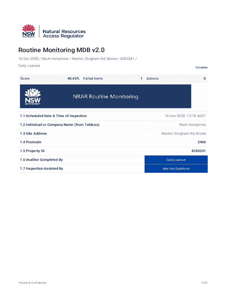Click the 1/20 page number indicator

pyautogui.click(x=204, y=283)
